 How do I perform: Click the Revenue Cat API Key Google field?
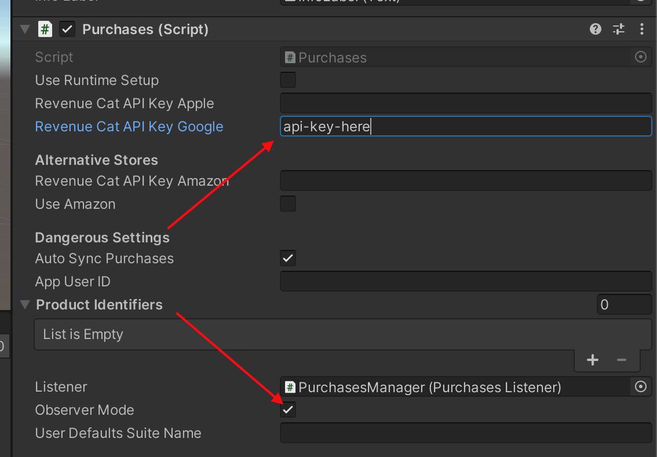pos(466,127)
